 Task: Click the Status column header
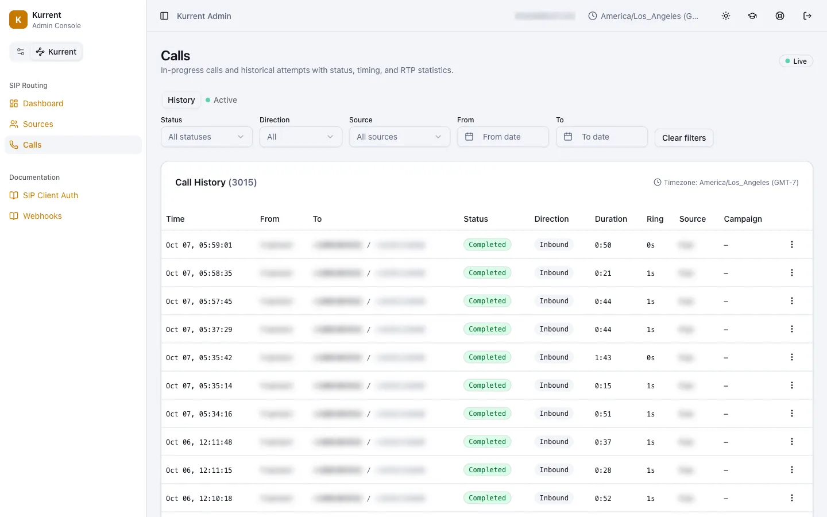coord(476,219)
